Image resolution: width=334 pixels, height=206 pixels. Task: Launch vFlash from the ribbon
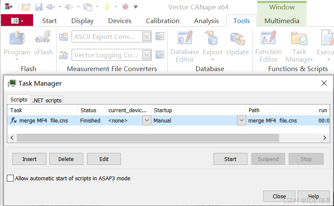(x=43, y=42)
